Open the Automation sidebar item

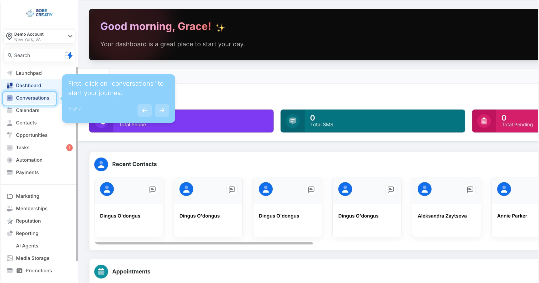pos(29,160)
